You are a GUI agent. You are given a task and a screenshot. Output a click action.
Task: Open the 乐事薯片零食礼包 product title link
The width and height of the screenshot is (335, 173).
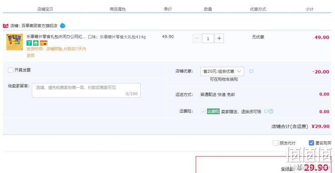56,37
